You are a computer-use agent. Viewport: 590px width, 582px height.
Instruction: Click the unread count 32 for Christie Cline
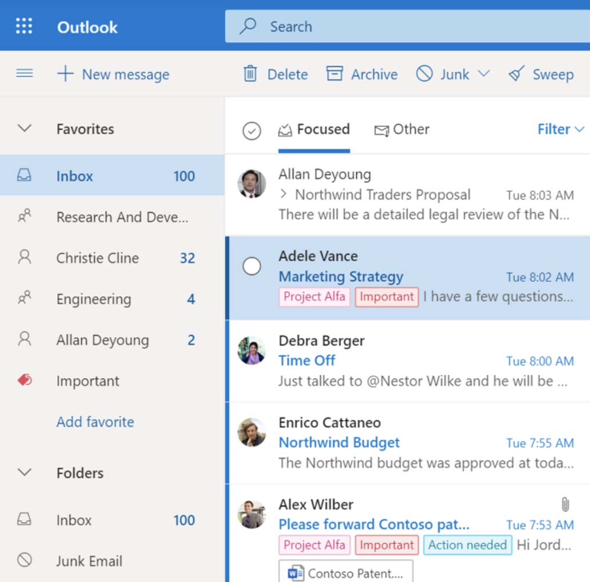188,258
